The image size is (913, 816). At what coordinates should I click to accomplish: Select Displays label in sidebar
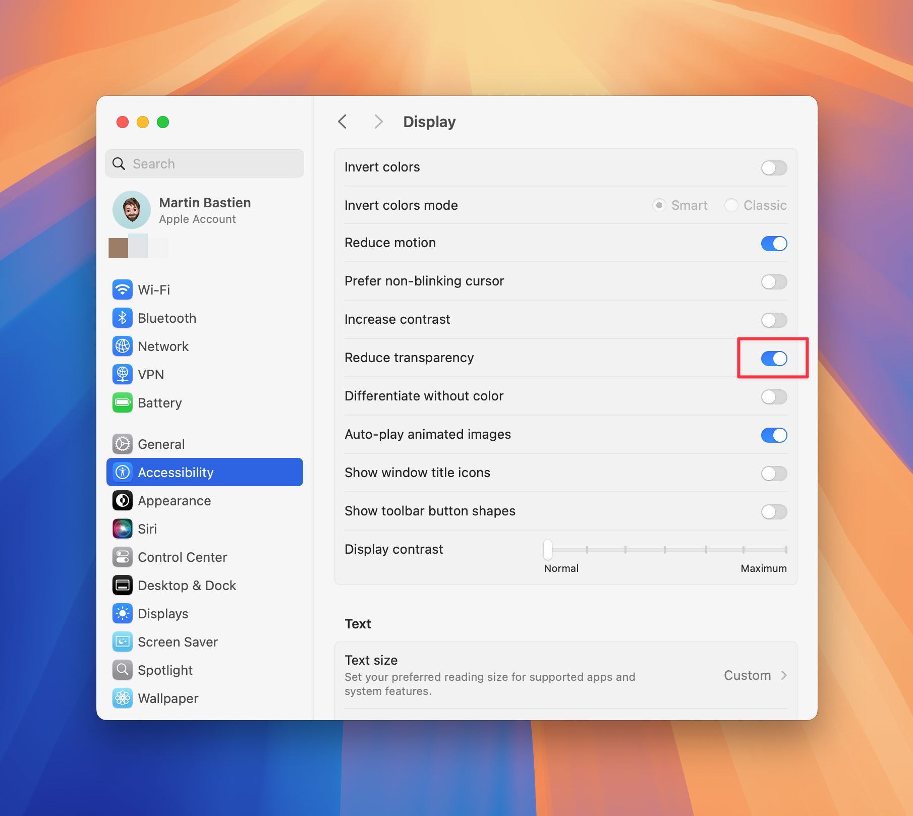click(163, 614)
